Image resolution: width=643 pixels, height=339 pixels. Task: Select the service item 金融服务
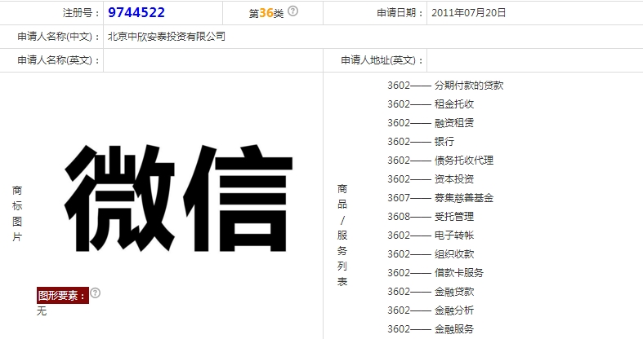[x=454, y=328]
